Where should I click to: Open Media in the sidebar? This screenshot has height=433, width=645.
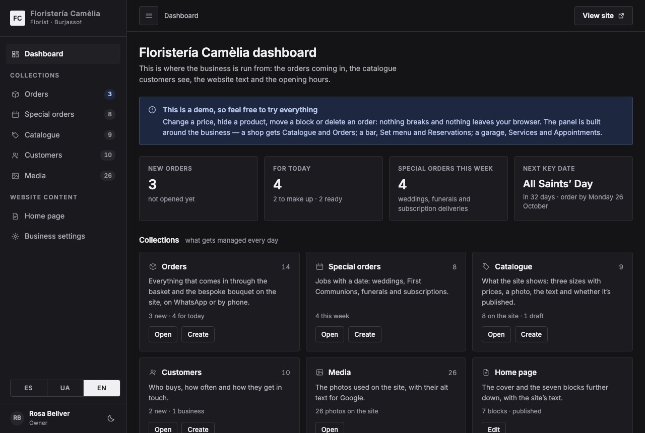pos(63,176)
